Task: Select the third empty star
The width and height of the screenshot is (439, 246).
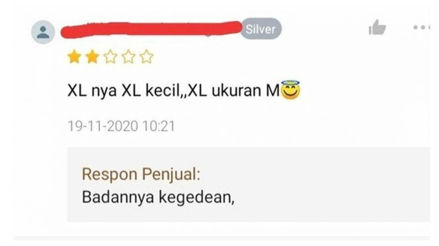Action: tap(110, 57)
